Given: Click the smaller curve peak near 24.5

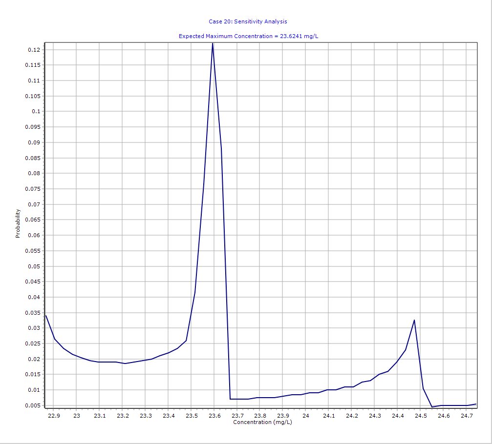Looking at the screenshot, I should [x=414, y=320].
